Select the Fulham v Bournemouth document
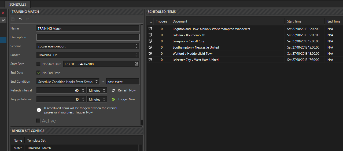This screenshot has height=151, width=343. pyautogui.click(x=189, y=35)
